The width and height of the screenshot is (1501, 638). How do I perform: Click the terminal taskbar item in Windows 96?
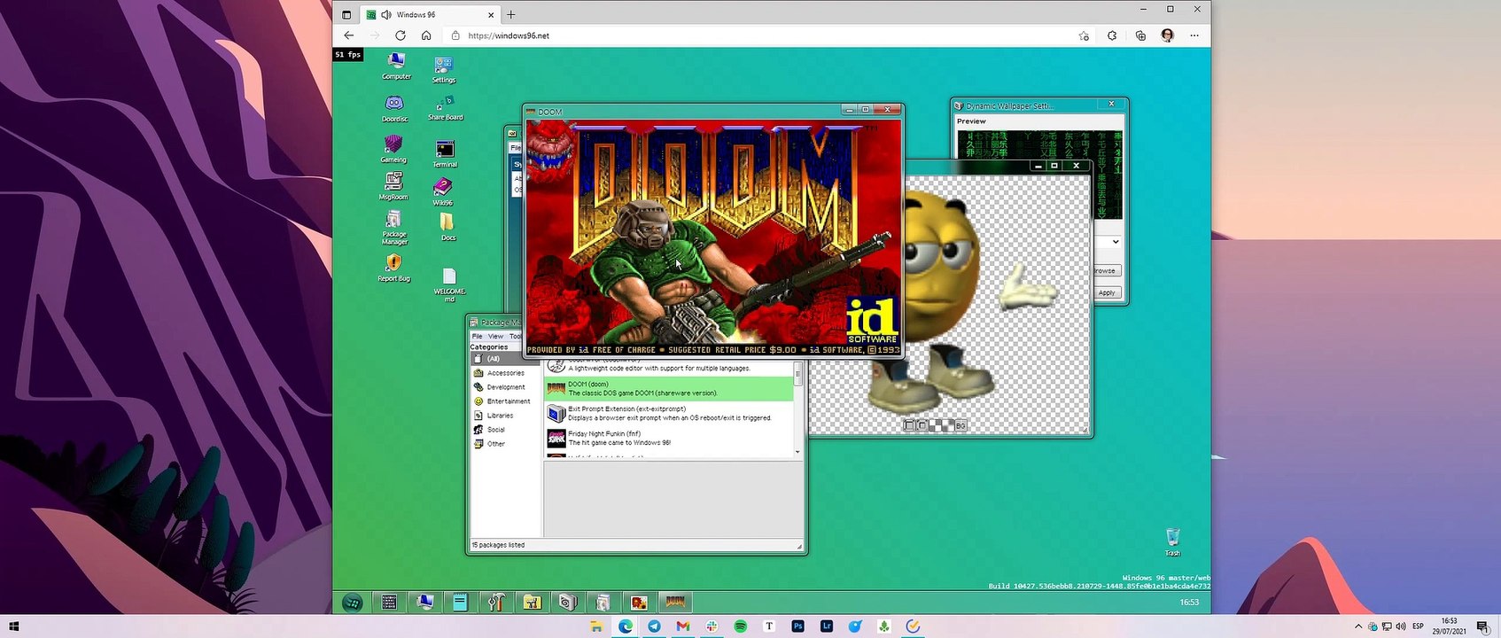click(x=389, y=603)
